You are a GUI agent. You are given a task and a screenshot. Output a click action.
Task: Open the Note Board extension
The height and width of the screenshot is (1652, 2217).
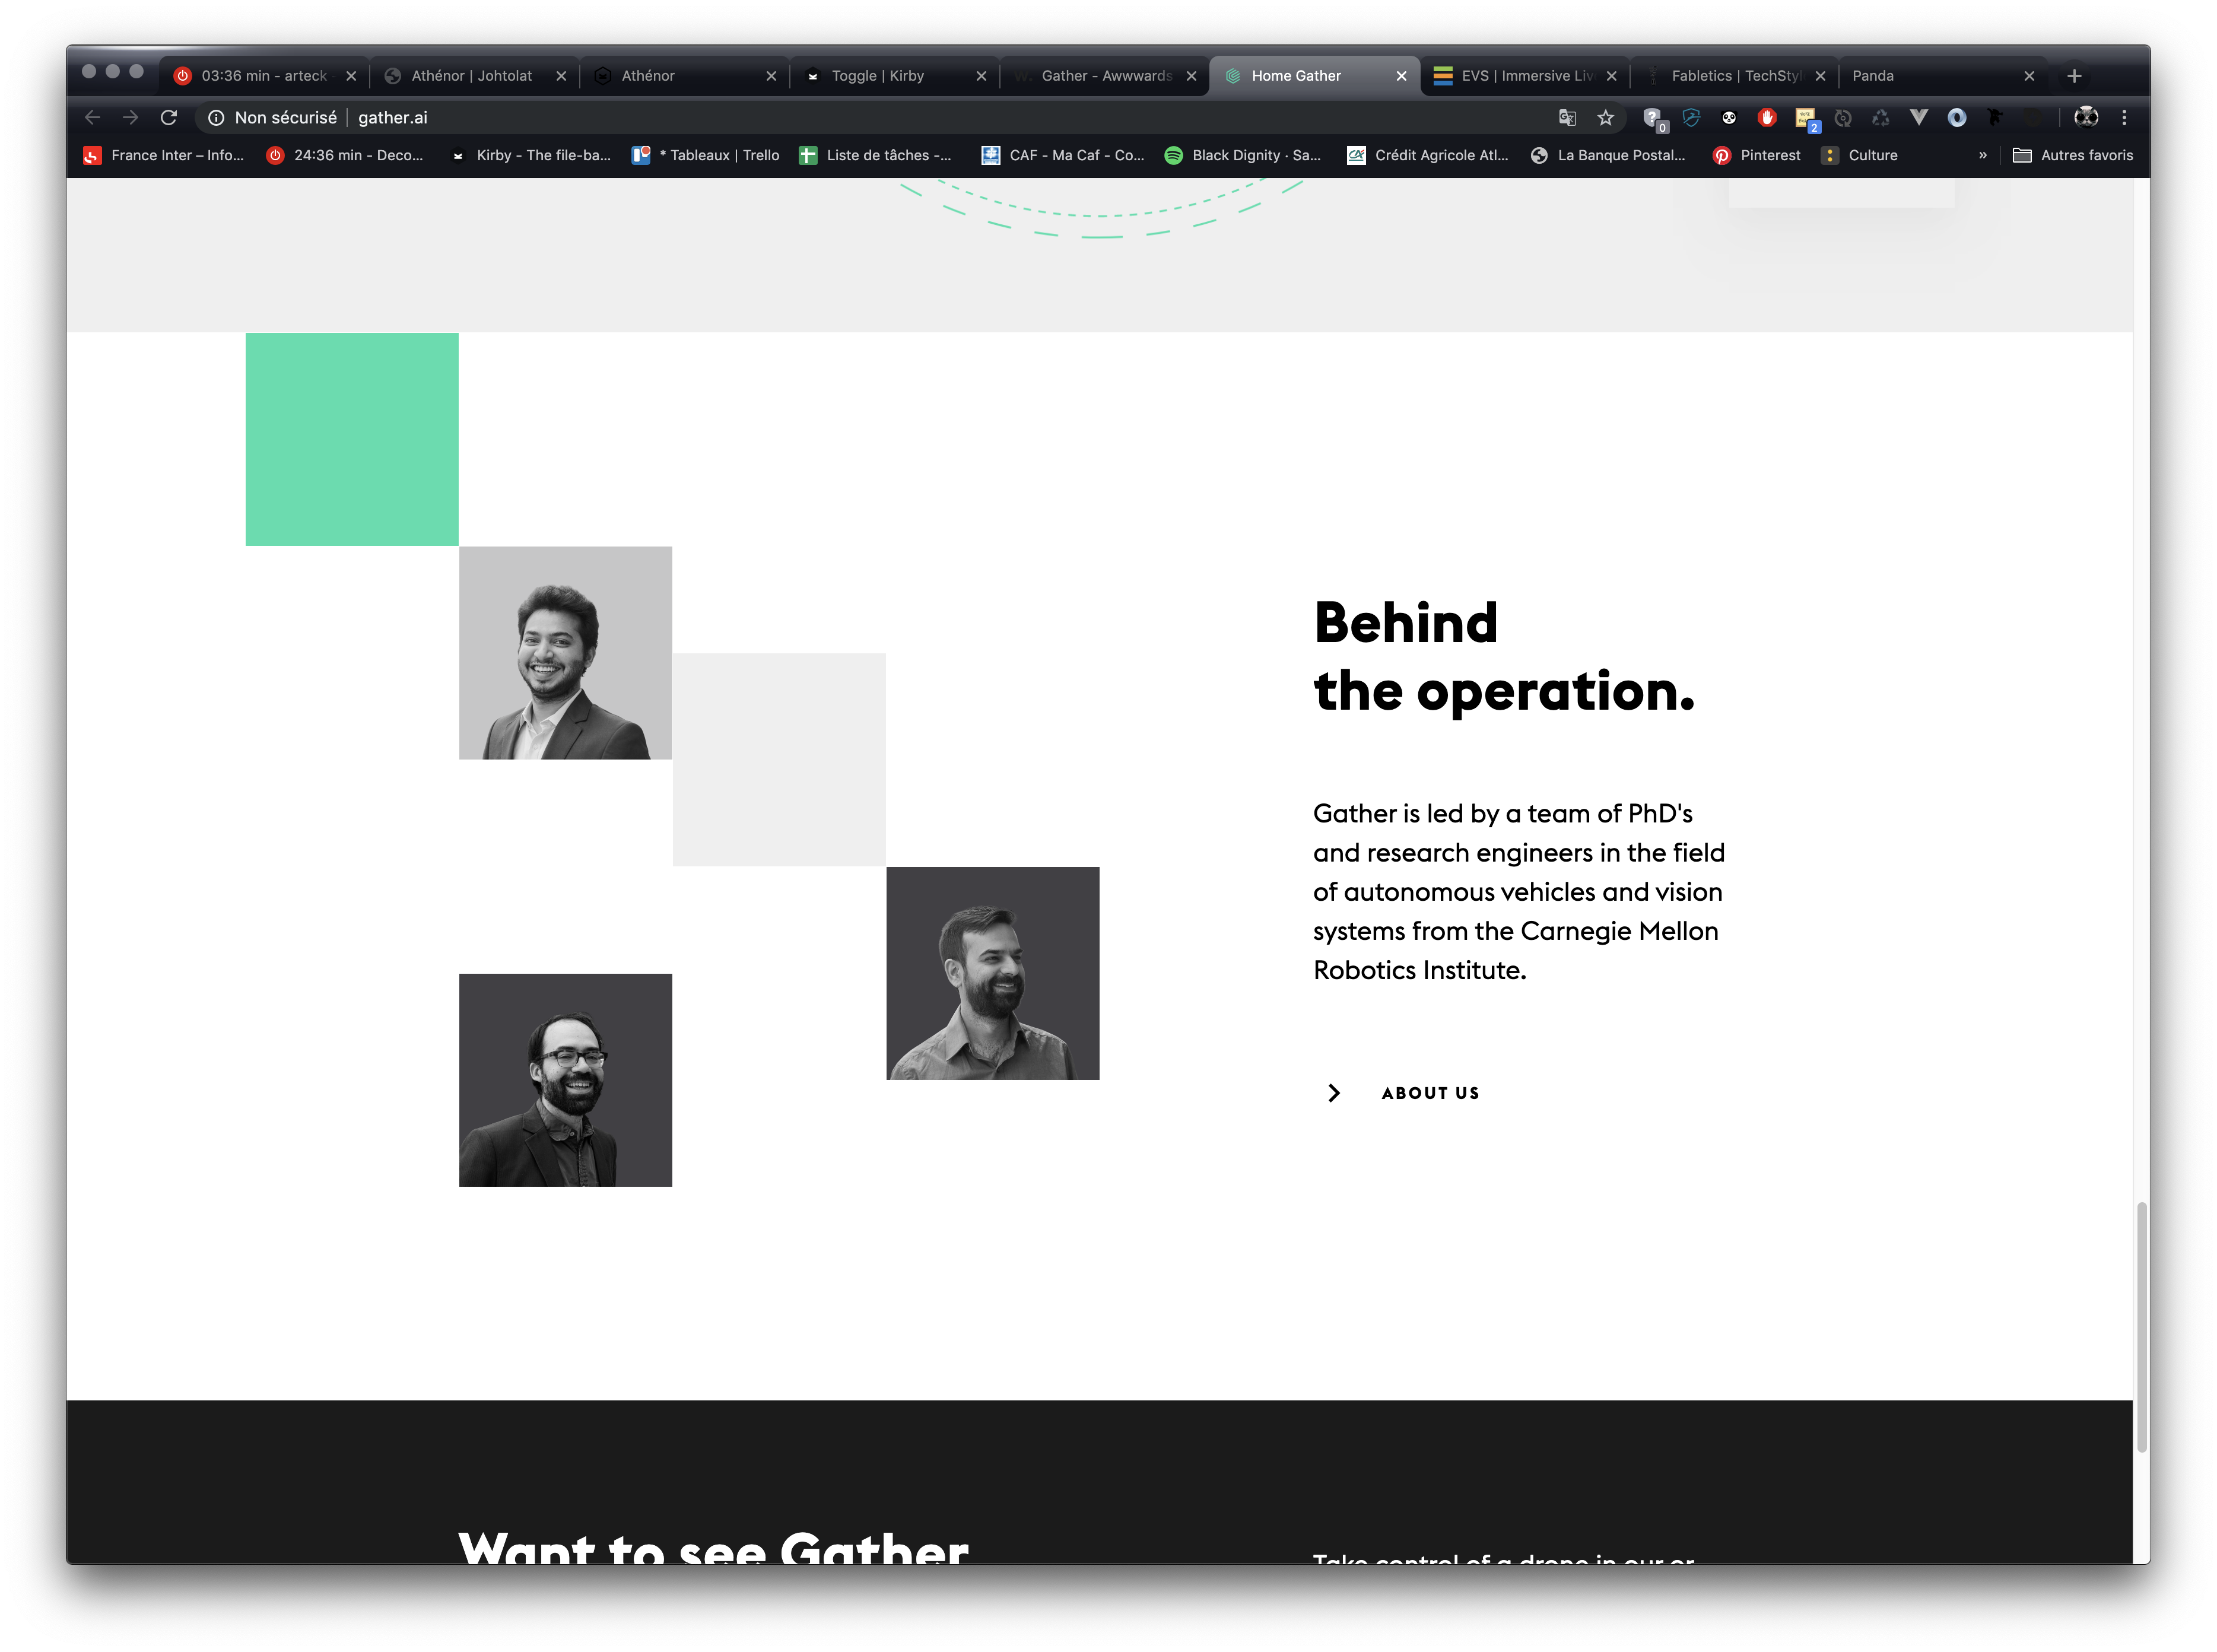[x=1806, y=119]
